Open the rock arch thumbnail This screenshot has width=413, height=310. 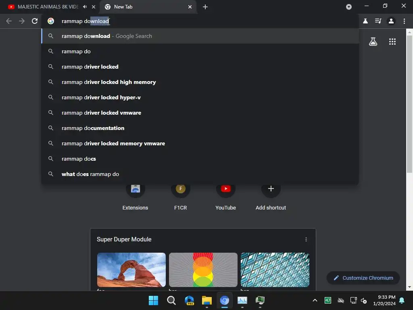pos(131,270)
